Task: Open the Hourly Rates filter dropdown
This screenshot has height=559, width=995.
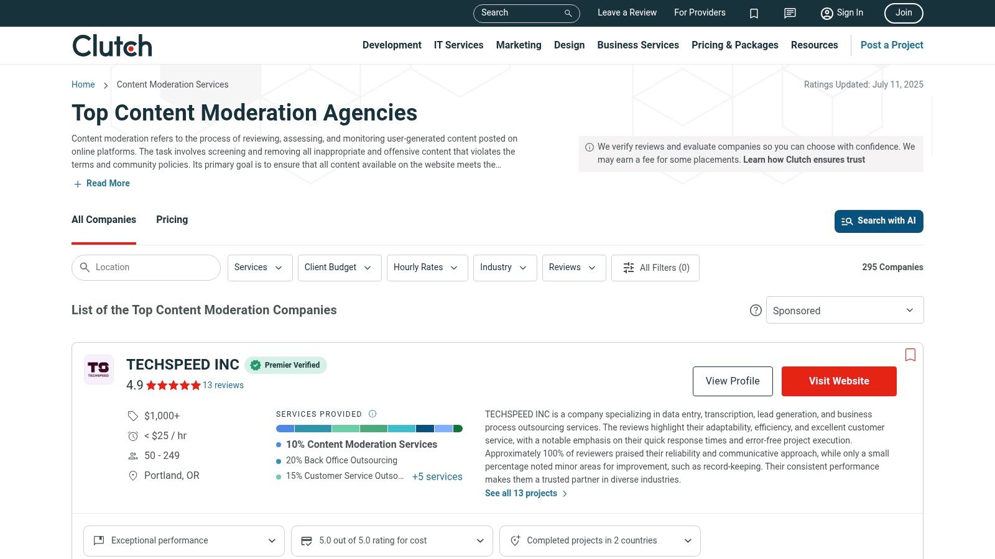Action: point(427,268)
